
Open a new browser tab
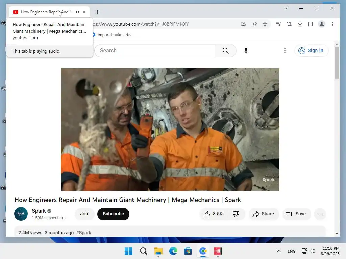click(x=97, y=12)
